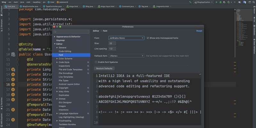Open the Project tool window on left edge
Image resolution: width=256 pixels, height=128 pixels.
[2, 11]
